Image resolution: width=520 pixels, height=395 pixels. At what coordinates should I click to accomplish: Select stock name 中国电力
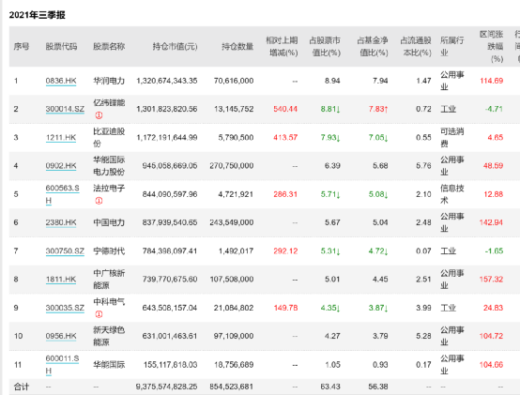tap(109, 222)
